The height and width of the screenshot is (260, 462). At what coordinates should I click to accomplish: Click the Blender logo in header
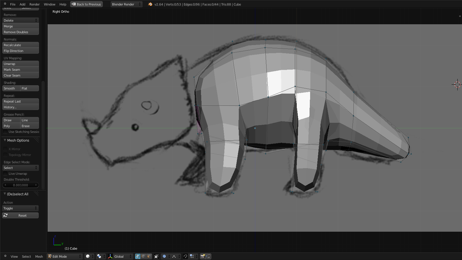[150, 4]
